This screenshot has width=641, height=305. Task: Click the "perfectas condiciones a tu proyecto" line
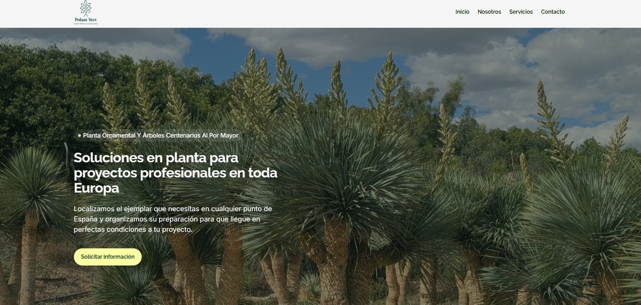point(133,230)
